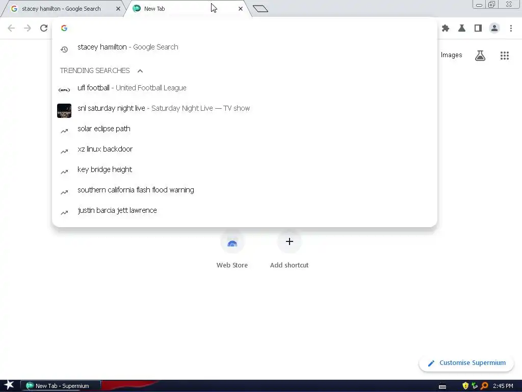Click the Google icon in address bar
This screenshot has width=522, height=392.
coord(64,28)
